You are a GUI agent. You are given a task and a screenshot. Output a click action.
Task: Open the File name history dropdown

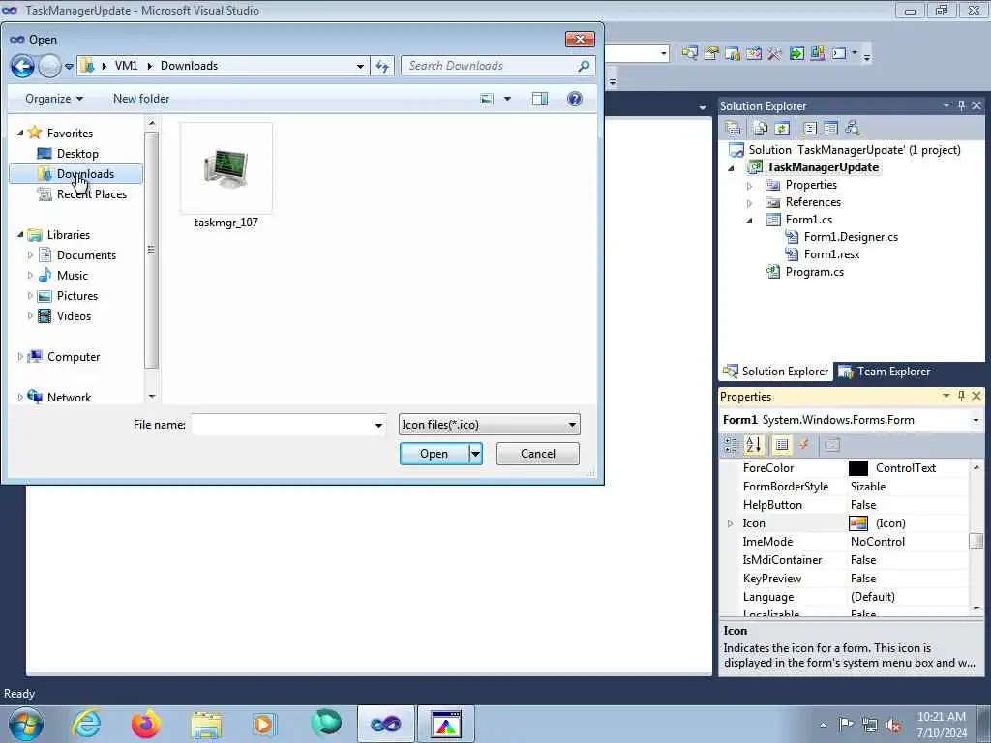pos(378,426)
